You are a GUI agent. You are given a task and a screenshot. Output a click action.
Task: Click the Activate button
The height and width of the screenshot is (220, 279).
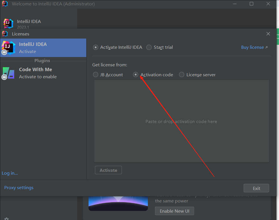(108, 170)
